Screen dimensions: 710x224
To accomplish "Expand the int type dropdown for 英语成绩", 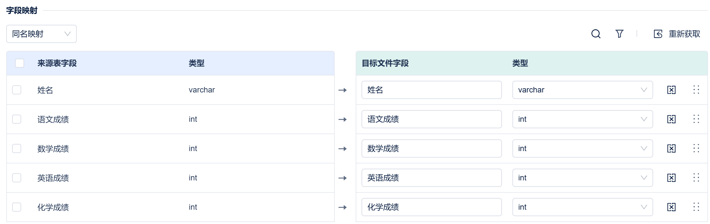I will pyautogui.click(x=582, y=178).
